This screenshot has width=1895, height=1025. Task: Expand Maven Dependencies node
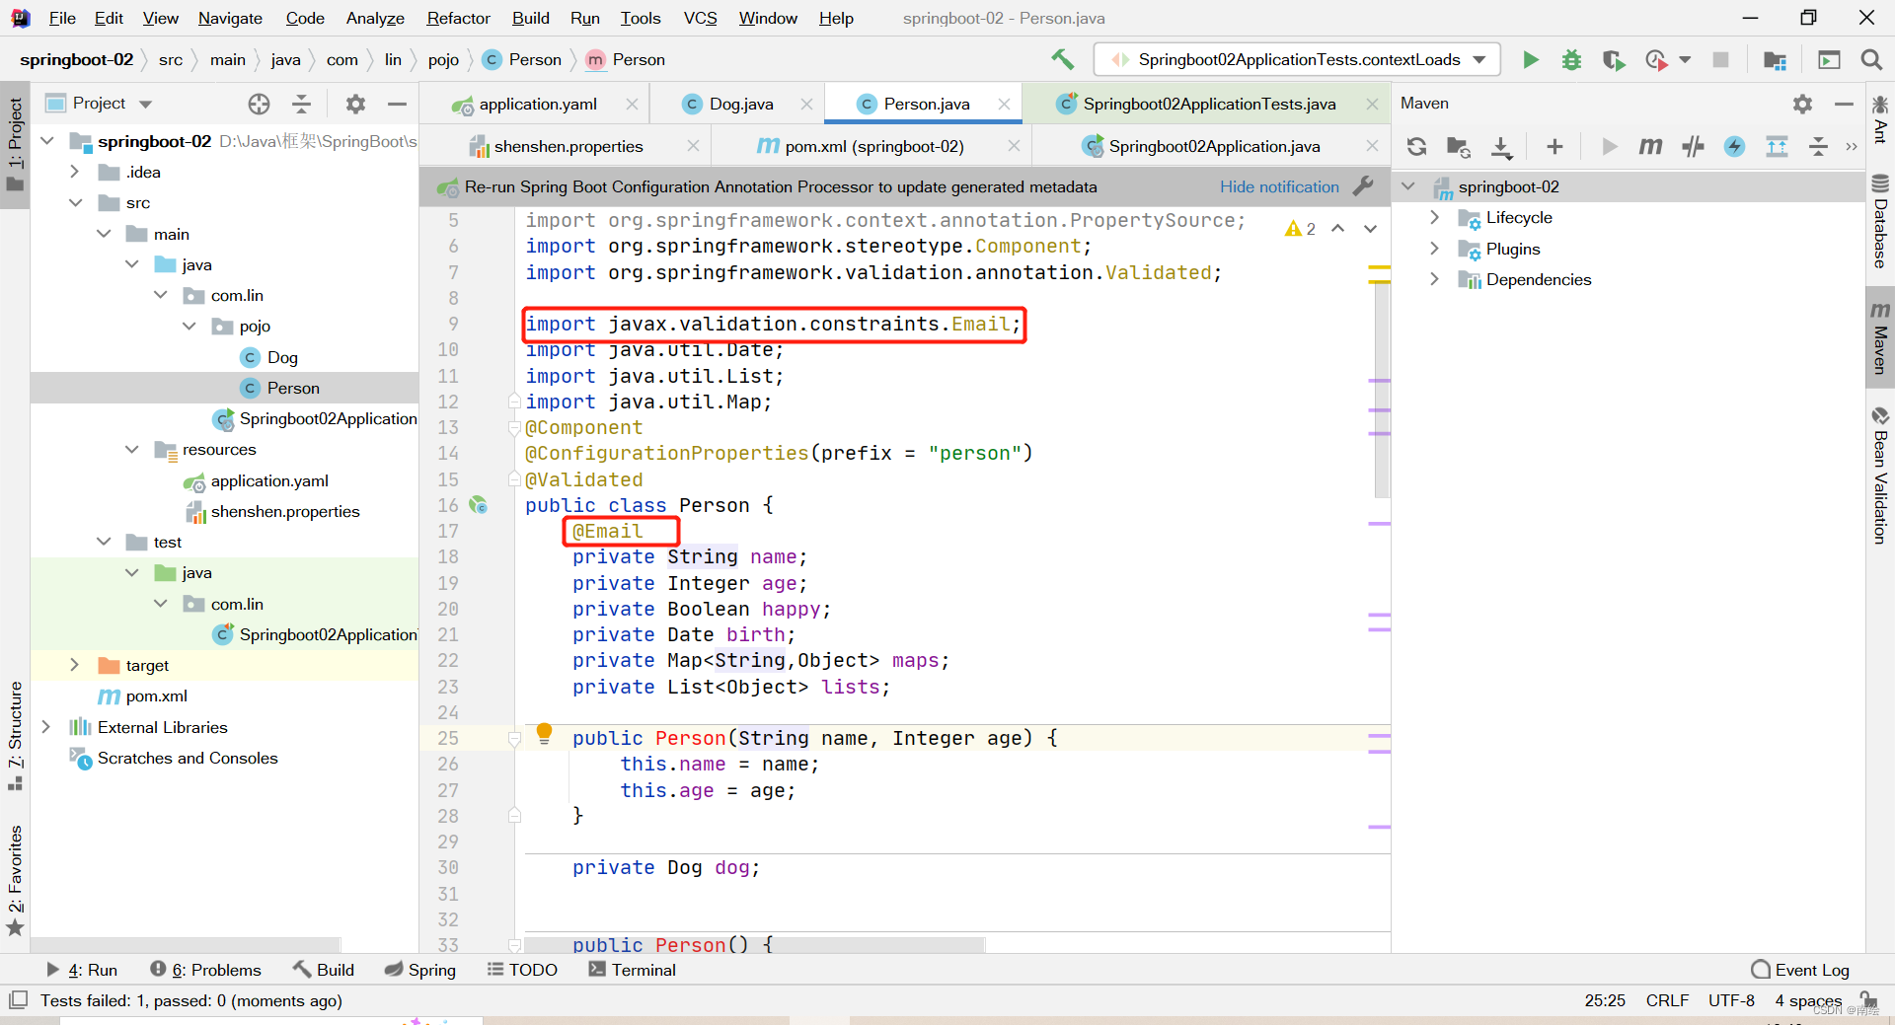pos(1435,279)
